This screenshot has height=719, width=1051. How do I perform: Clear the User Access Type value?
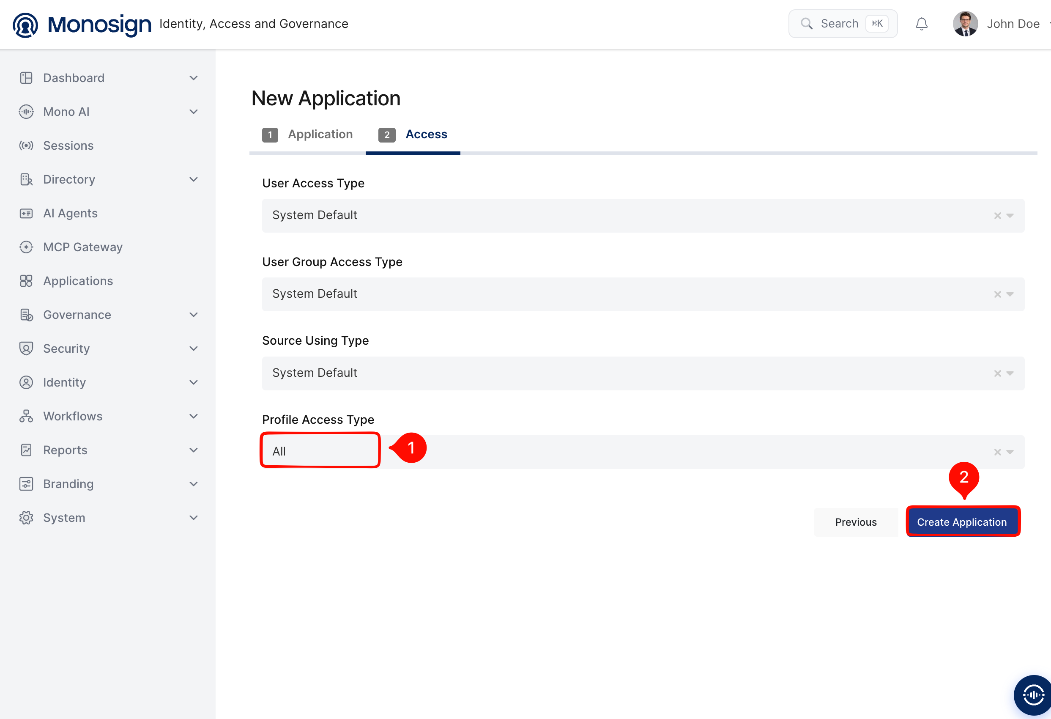[x=997, y=216]
